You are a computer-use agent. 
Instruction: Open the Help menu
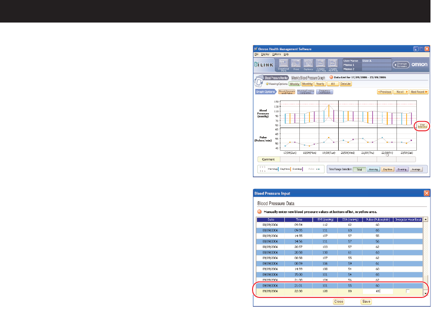click(x=286, y=54)
